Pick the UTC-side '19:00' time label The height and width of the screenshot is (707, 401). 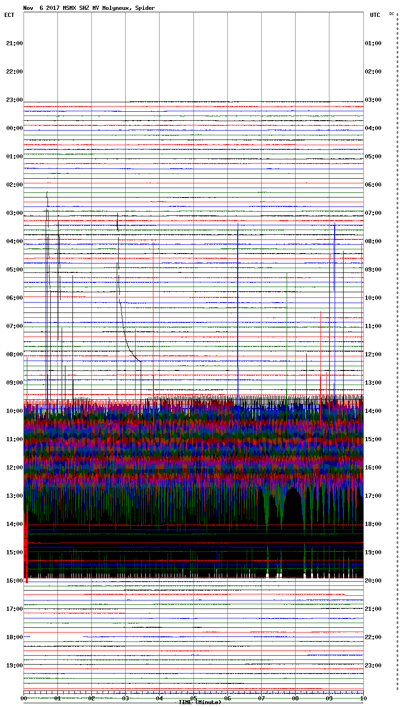coord(373,552)
